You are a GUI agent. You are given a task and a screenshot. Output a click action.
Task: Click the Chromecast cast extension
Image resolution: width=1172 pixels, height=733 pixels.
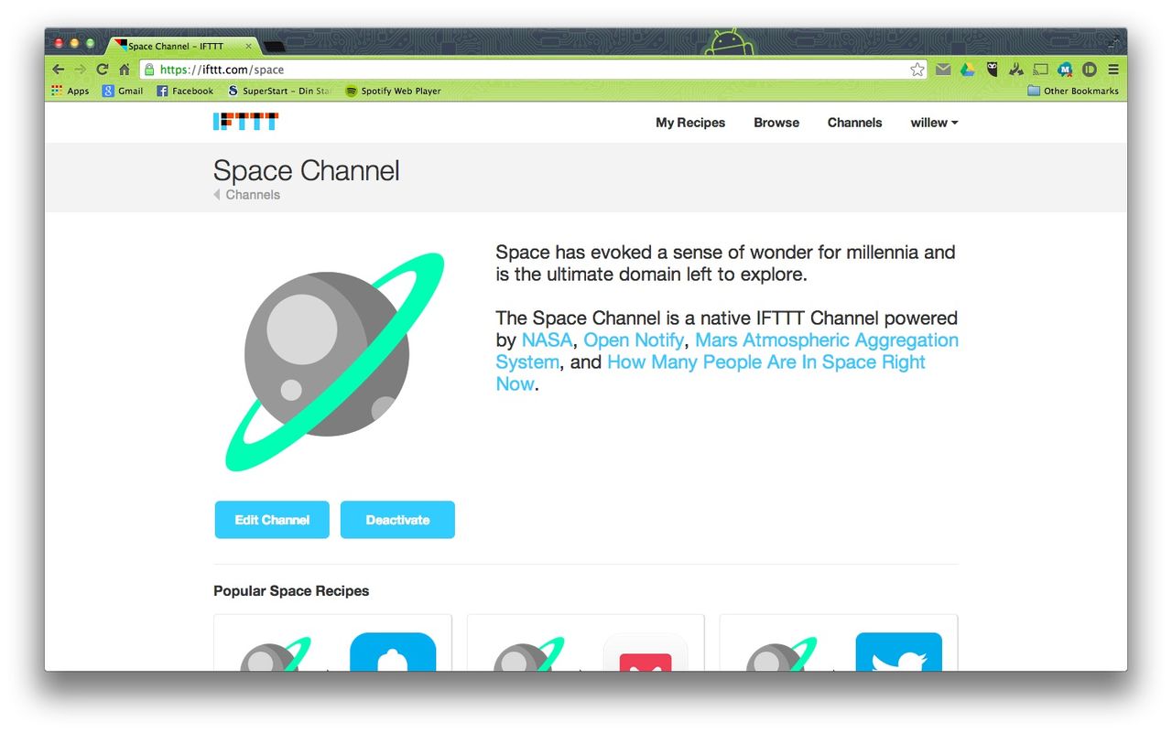click(x=1040, y=70)
